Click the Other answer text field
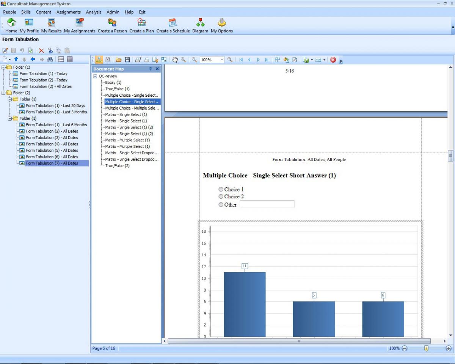Screen dimensions: 455x364 (267, 204)
